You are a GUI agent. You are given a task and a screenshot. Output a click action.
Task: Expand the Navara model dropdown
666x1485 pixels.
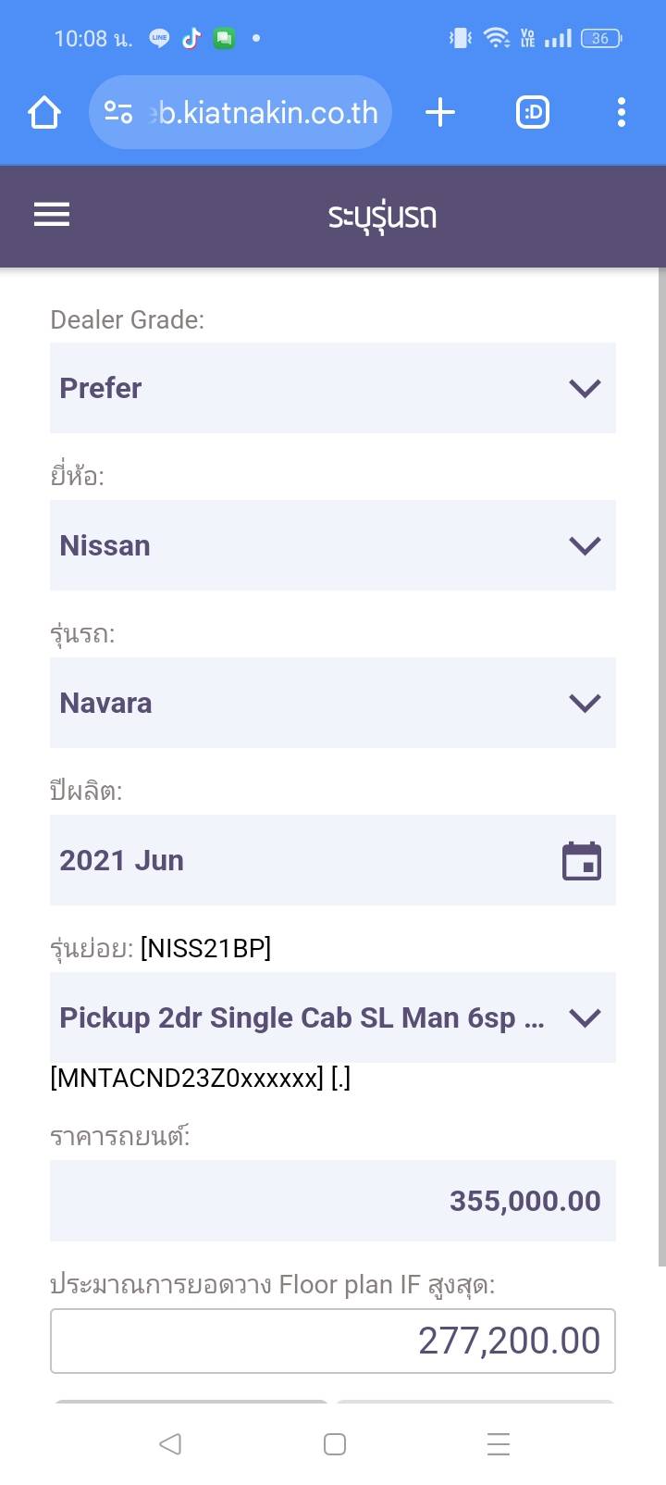pos(332,703)
